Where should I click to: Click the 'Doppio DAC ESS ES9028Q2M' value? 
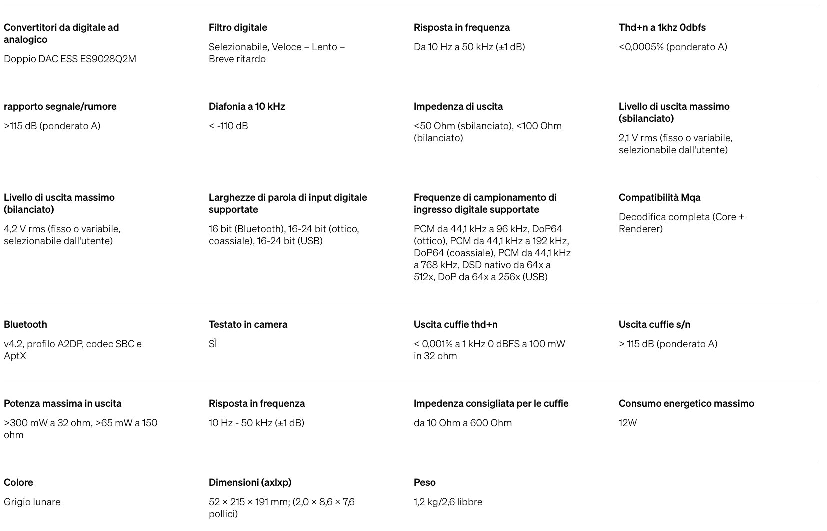70,59
